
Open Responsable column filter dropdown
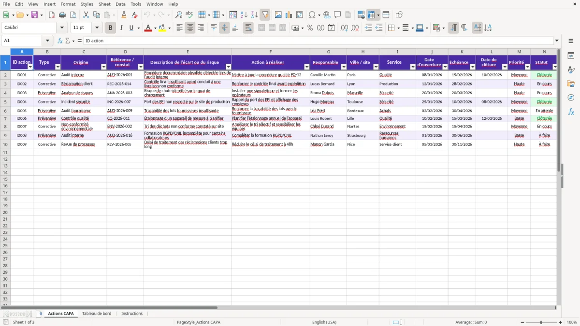344,67
